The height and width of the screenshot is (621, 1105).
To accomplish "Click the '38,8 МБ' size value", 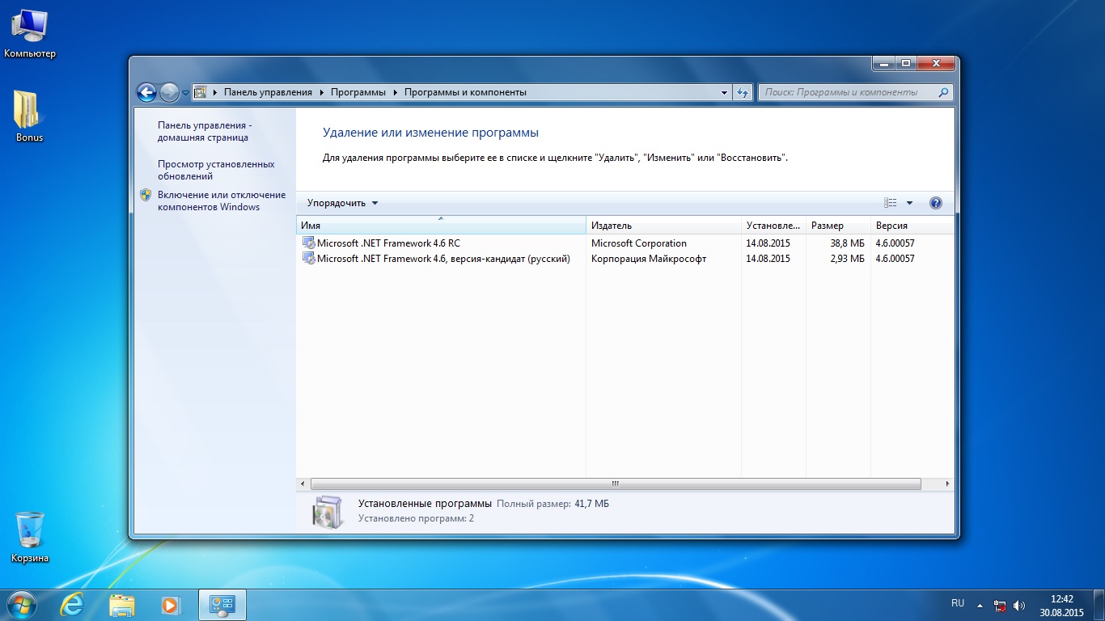I will coord(847,243).
